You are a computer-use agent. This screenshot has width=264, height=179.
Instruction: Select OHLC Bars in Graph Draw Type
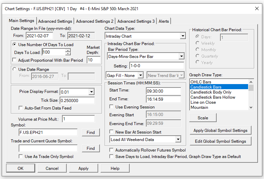click(219, 82)
